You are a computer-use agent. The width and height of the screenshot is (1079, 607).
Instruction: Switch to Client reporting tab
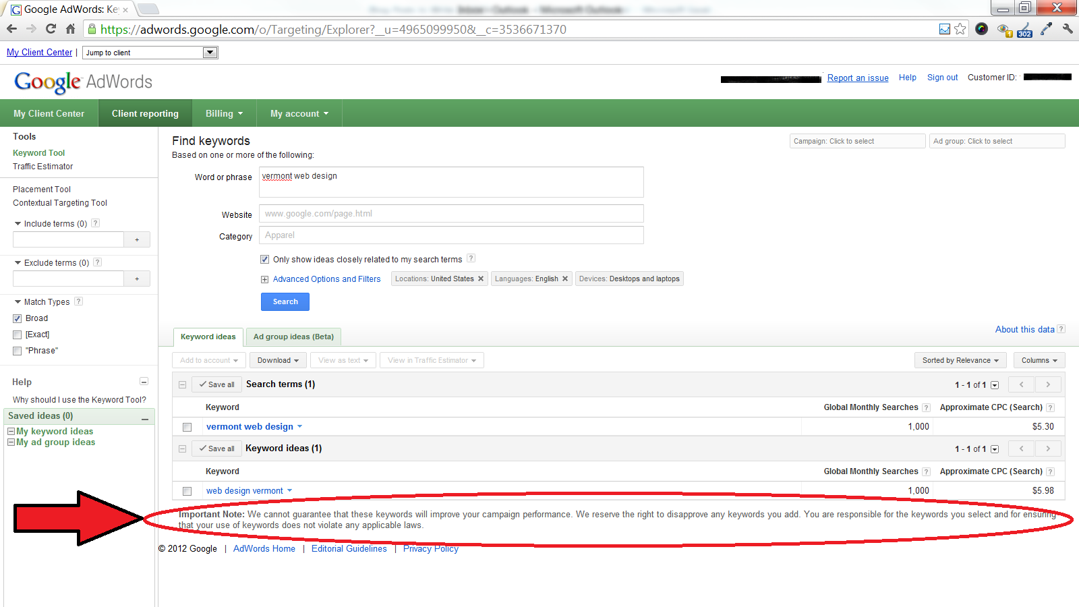[145, 113]
